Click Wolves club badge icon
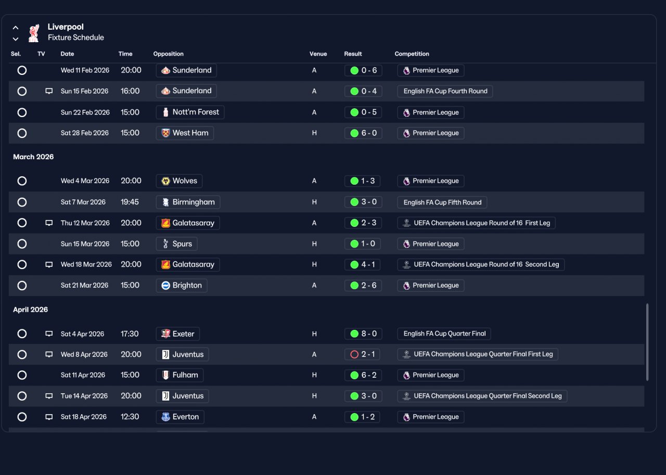Viewport: 666px width, 475px height. tap(165, 181)
